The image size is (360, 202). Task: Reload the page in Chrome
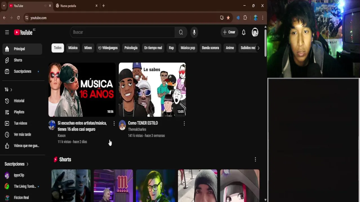coord(18,18)
